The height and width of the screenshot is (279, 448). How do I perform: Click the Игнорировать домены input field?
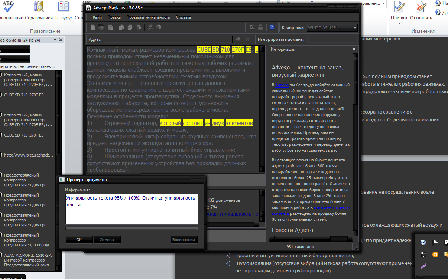pos(332,39)
